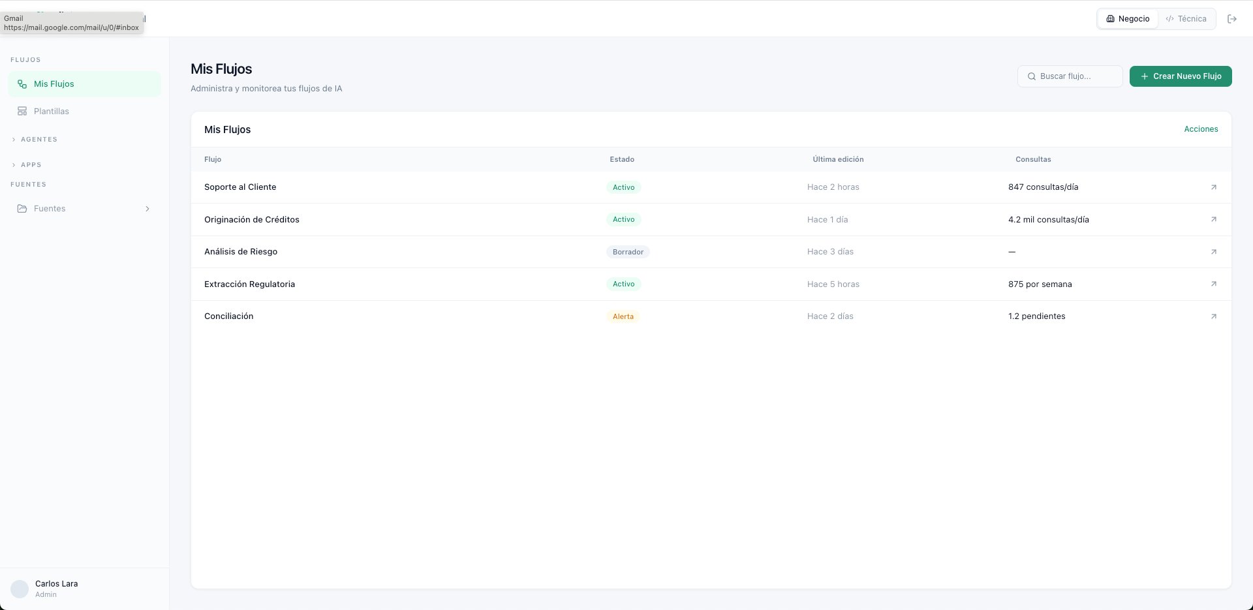Open the Acciones menu
The image size is (1253, 610).
[x=1201, y=129]
